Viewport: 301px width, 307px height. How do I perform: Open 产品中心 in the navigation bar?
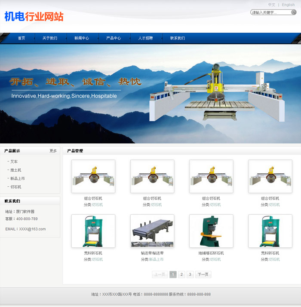click(x=114, y=38)
